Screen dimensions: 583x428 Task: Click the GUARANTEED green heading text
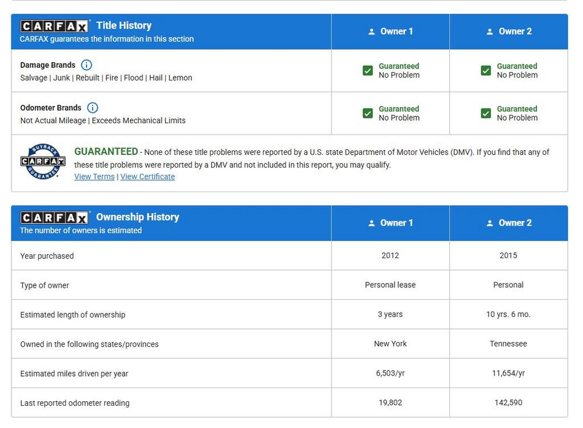pyautogui.click(x=106, y=152)
